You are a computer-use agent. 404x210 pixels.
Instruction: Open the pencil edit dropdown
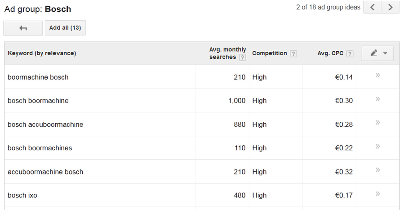[x=378, y=53]
